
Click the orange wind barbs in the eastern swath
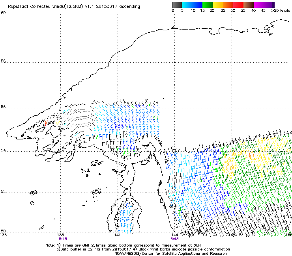click(251, 155)
